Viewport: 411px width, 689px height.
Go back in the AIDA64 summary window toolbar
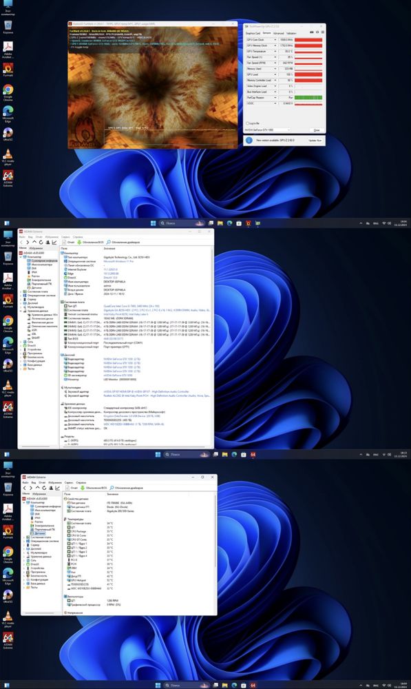coord(21,242)
